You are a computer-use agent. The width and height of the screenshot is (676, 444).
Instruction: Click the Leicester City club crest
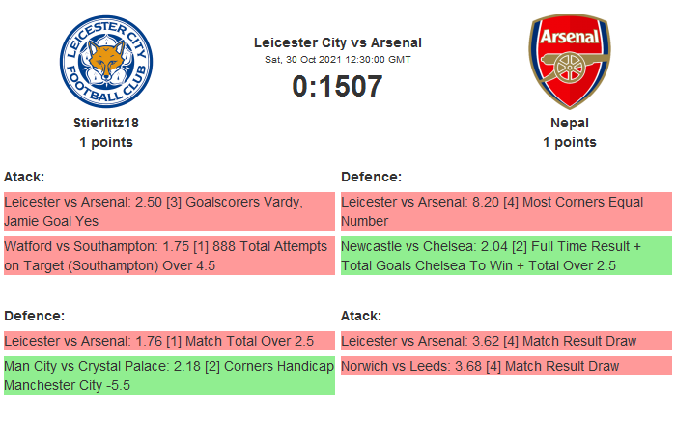point(106,62)
